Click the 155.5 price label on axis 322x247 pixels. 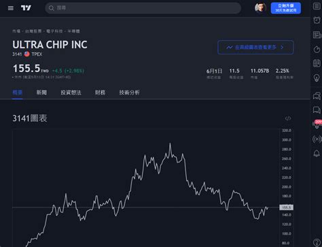286,208
